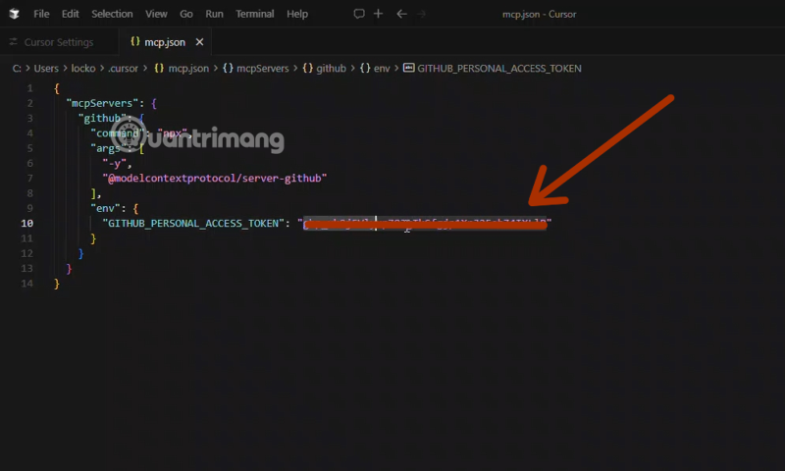785x471 pixels.
Task: Open the Selection menu
Action: [x=112, y=14]
